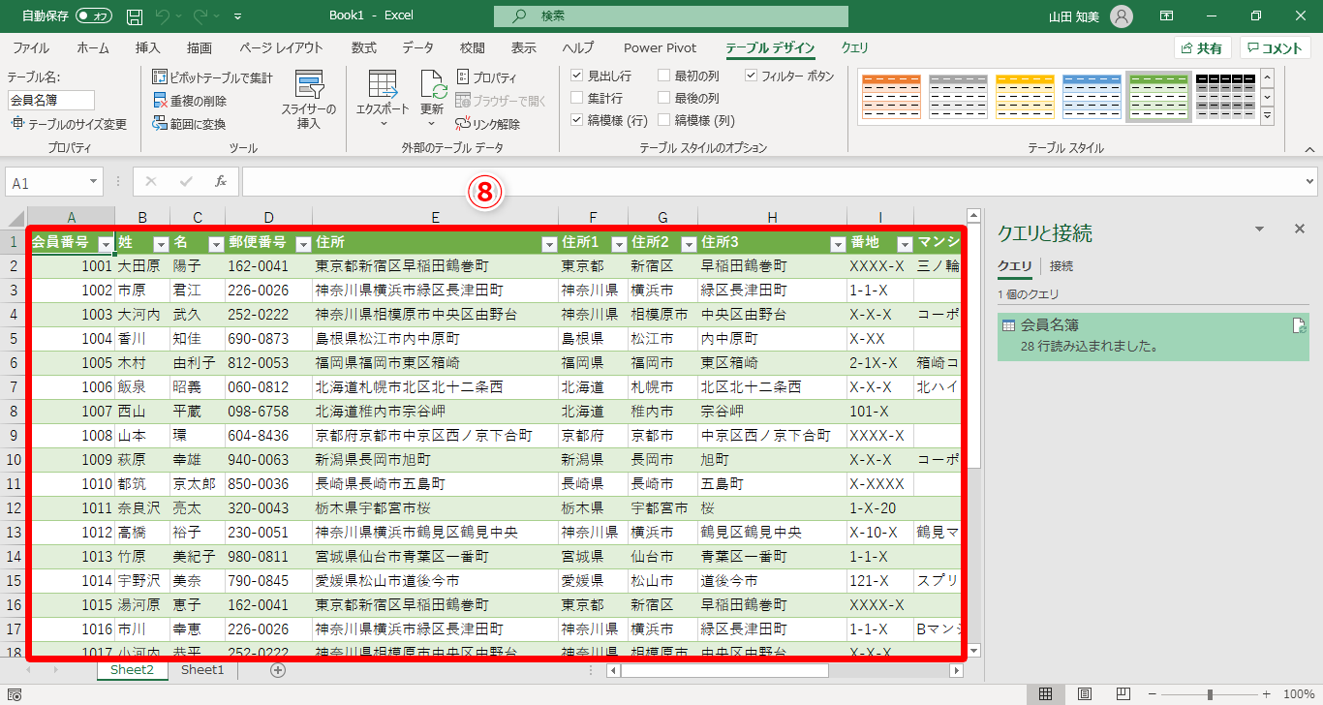Click the Undo arrow icon
The height and width of the screenshot is (705, 1323).
[x=162, y=16]
